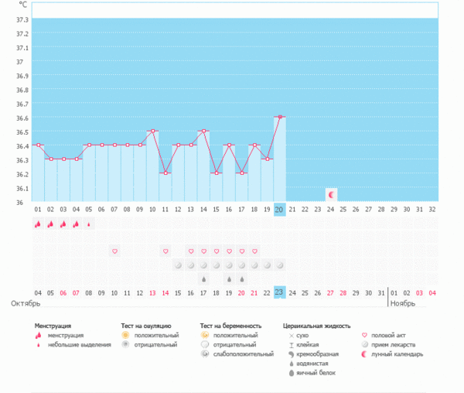This screenshot has height=393, width=464.
Task: Select highlighted cycle day 20 on the axis
Action: click(279, 209)
